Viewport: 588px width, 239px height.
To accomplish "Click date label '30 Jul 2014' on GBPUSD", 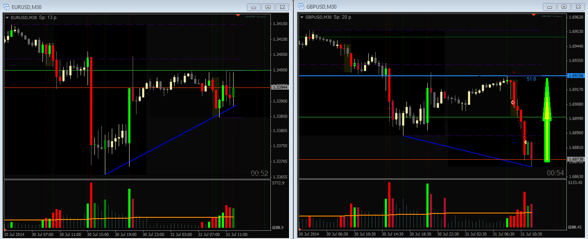I will click(x=309, y=234).
